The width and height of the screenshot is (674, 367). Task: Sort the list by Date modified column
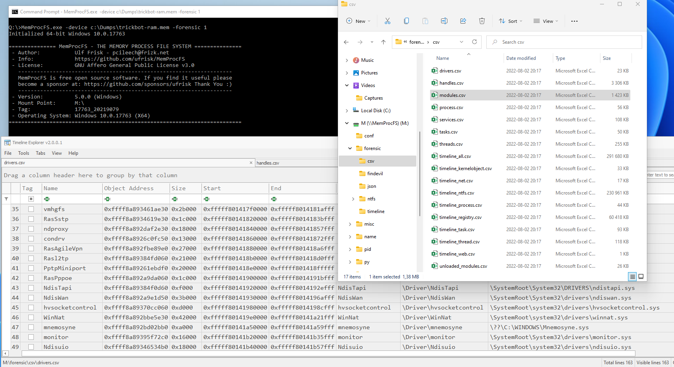(521, 58)
